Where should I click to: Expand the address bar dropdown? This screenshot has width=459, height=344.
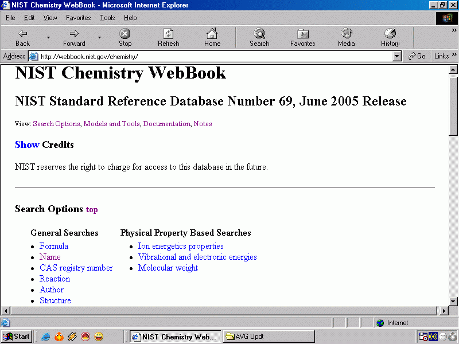coord(396,56)
